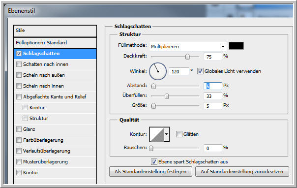Select the Schatten nach innen label
The width and height of the screenshot is (297, 188).
tap(45, 64)
